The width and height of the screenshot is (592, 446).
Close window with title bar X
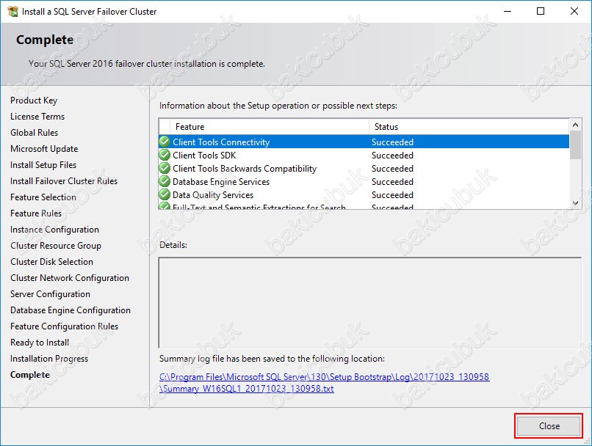click(x=574, y=11)
